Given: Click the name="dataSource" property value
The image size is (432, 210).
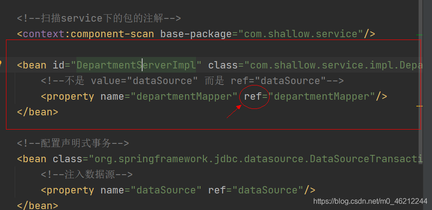Looking at the screenshot, I should 167,190.
